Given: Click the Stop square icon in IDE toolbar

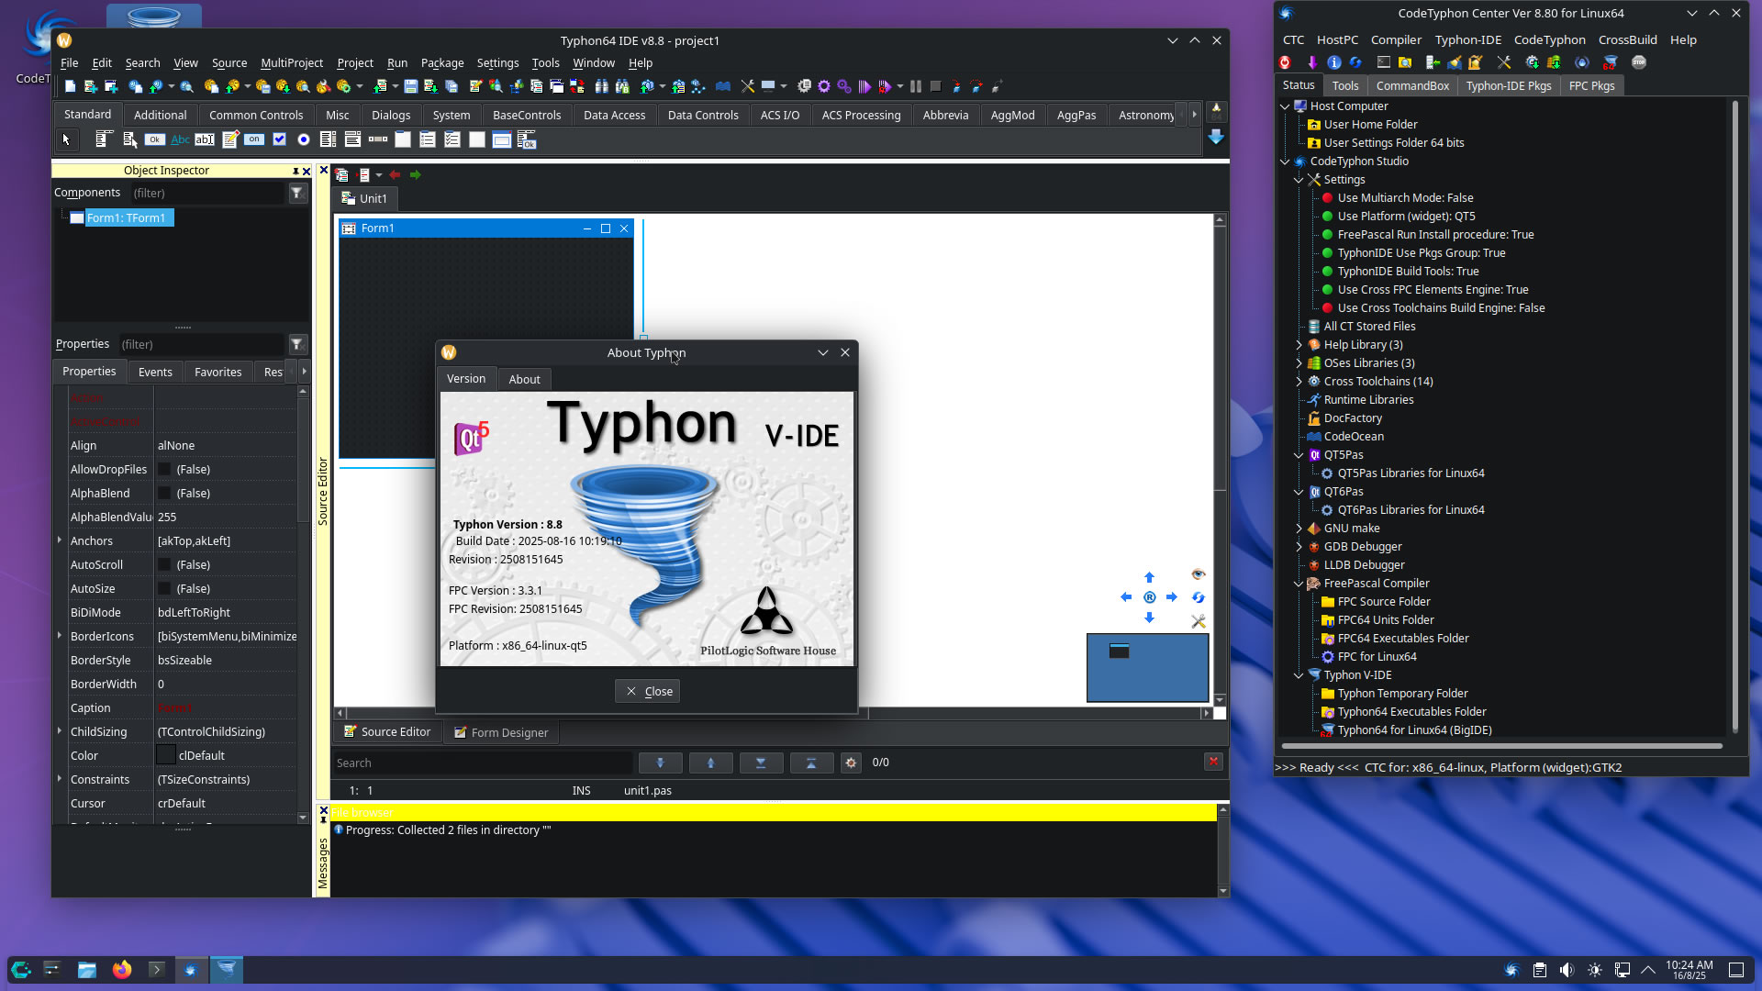Looking at the screenshot, I should point(935,86).
